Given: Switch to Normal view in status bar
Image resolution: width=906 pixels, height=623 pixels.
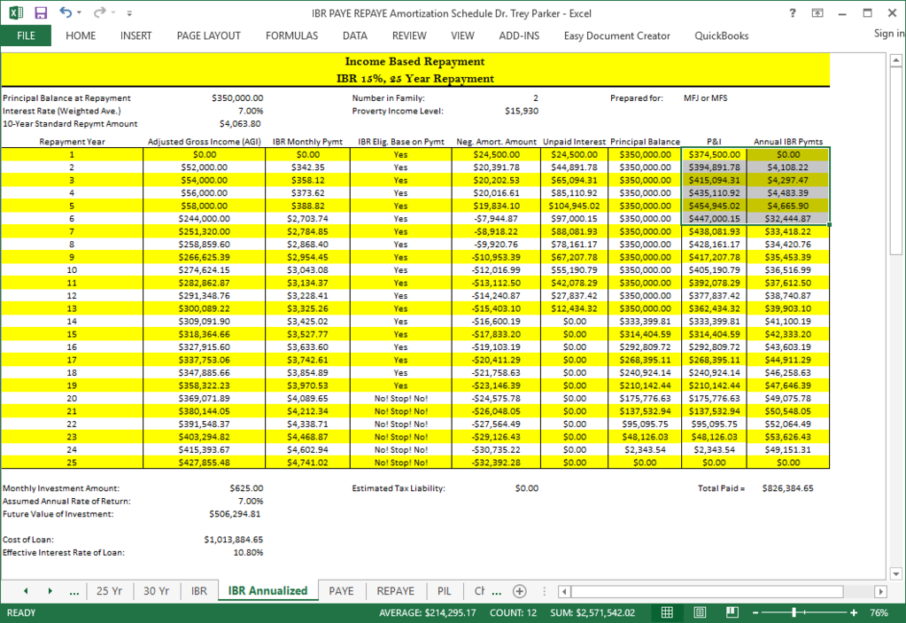Looking at the screenshot, I should tap(667, 612).
